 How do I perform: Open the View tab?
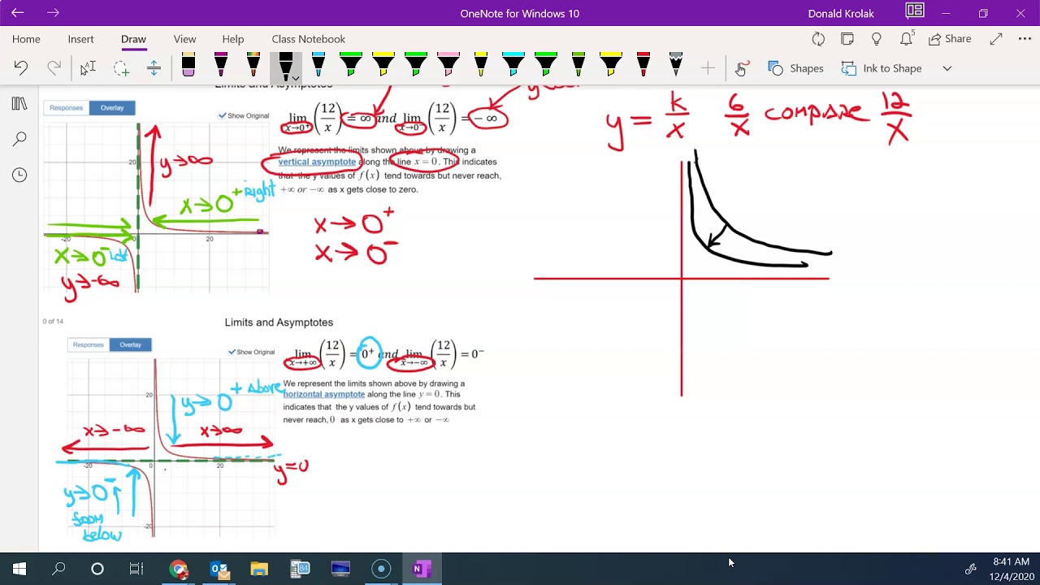[184, 39]
